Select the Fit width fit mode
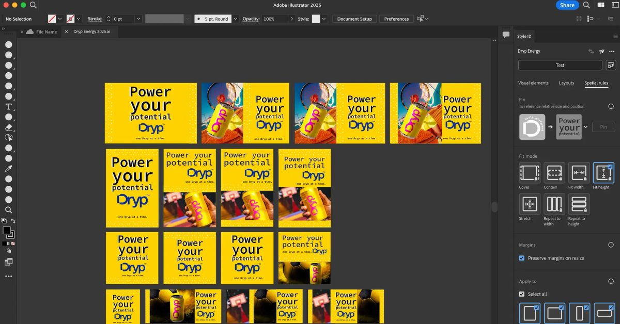620x324 pixels. pyautogui.click(x=579, y=173)
